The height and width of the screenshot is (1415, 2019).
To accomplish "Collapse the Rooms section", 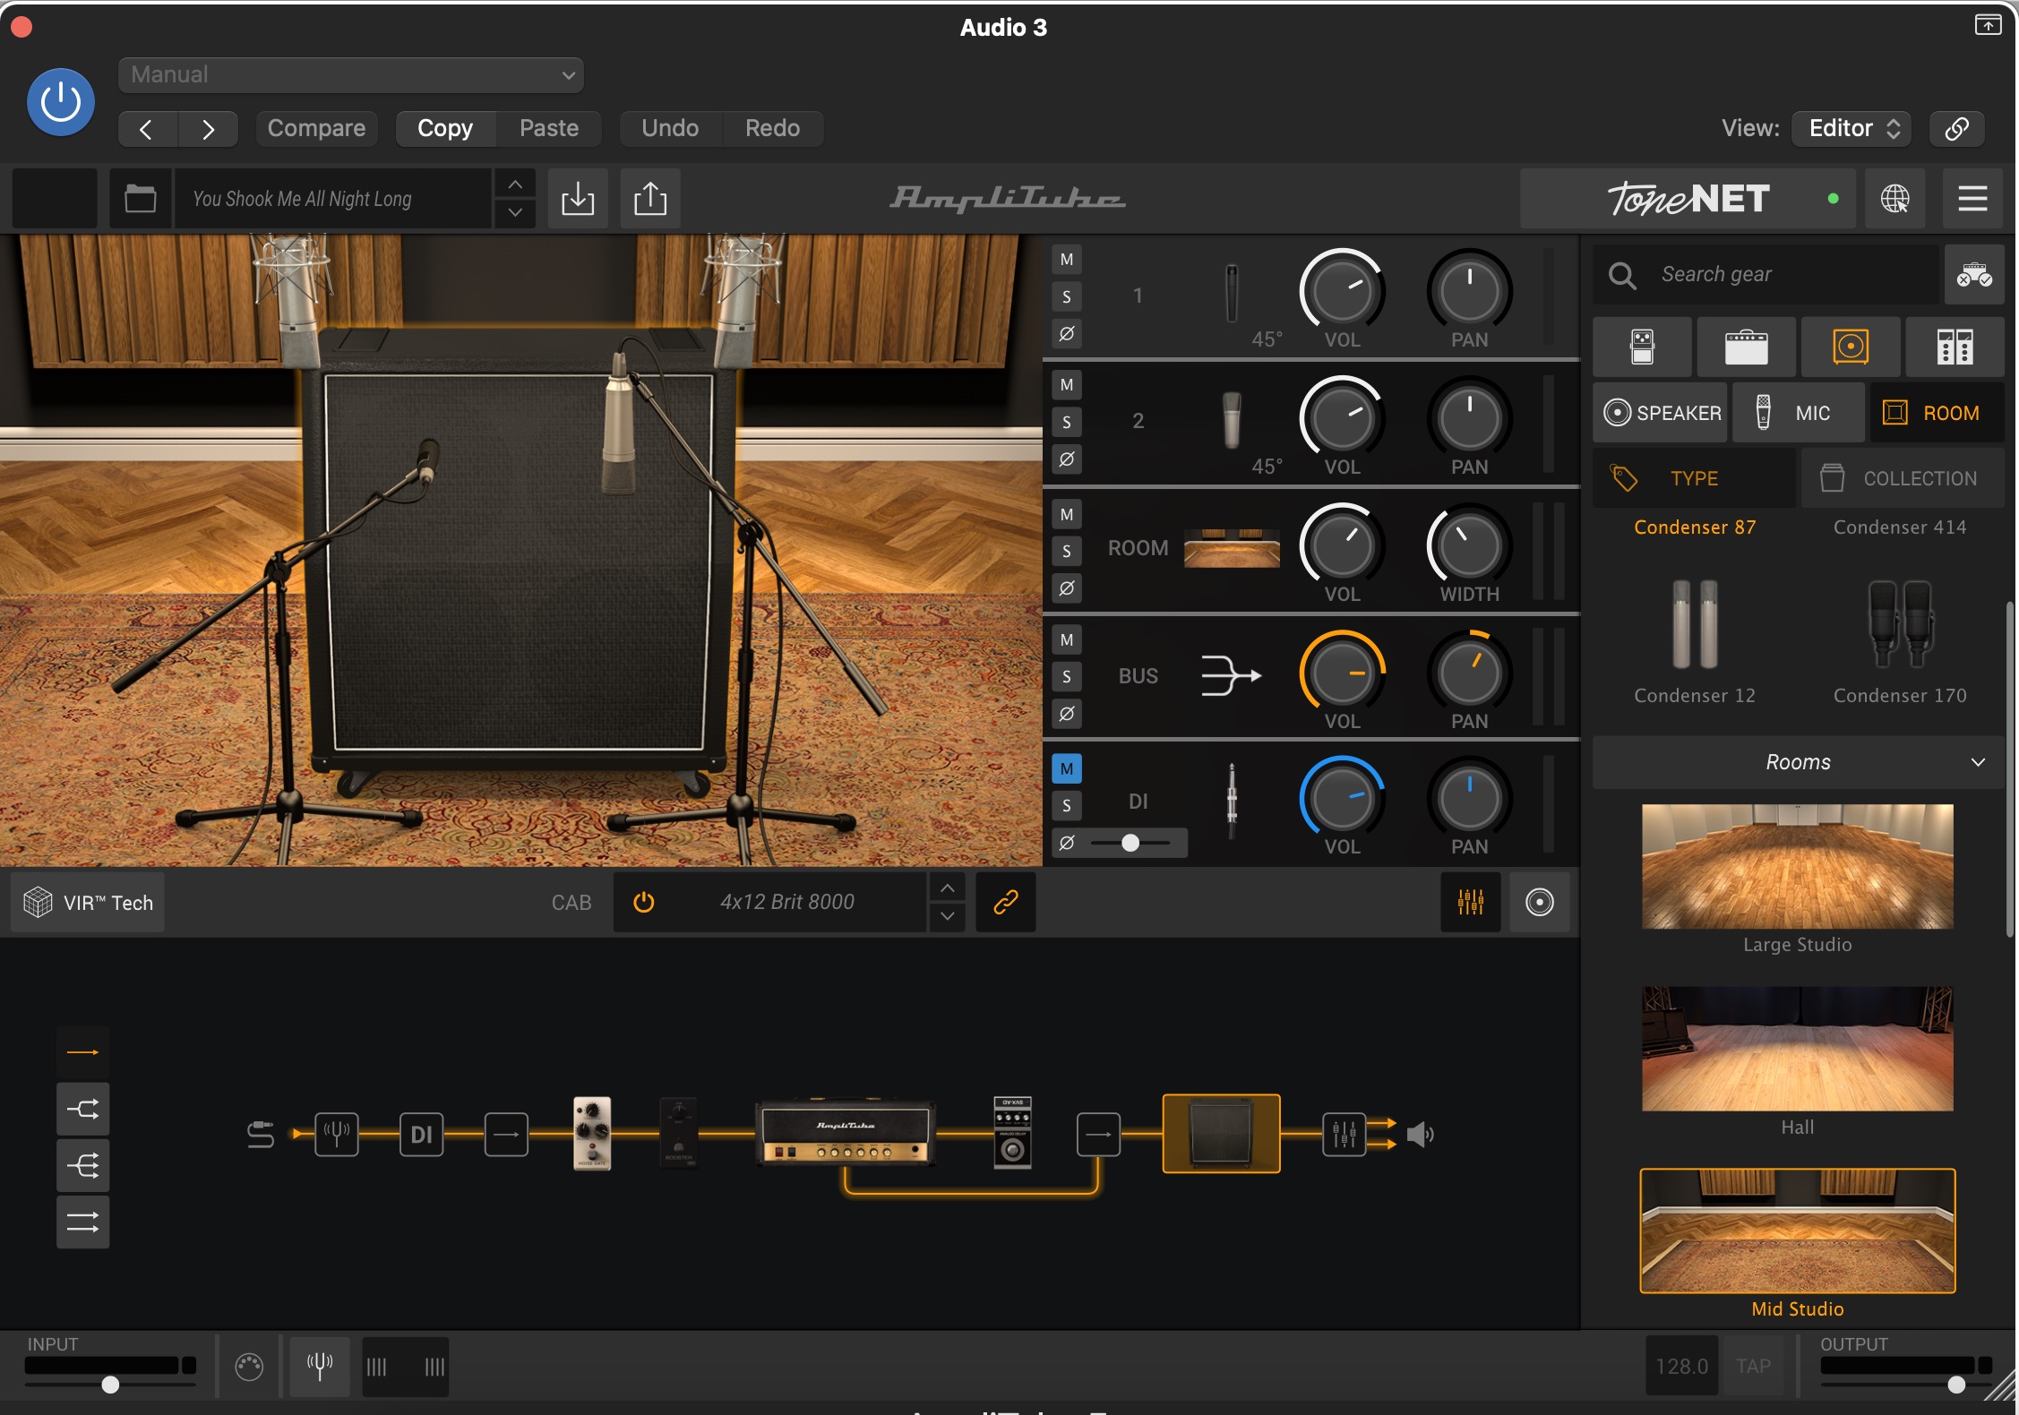I will tap(1799, 762).
